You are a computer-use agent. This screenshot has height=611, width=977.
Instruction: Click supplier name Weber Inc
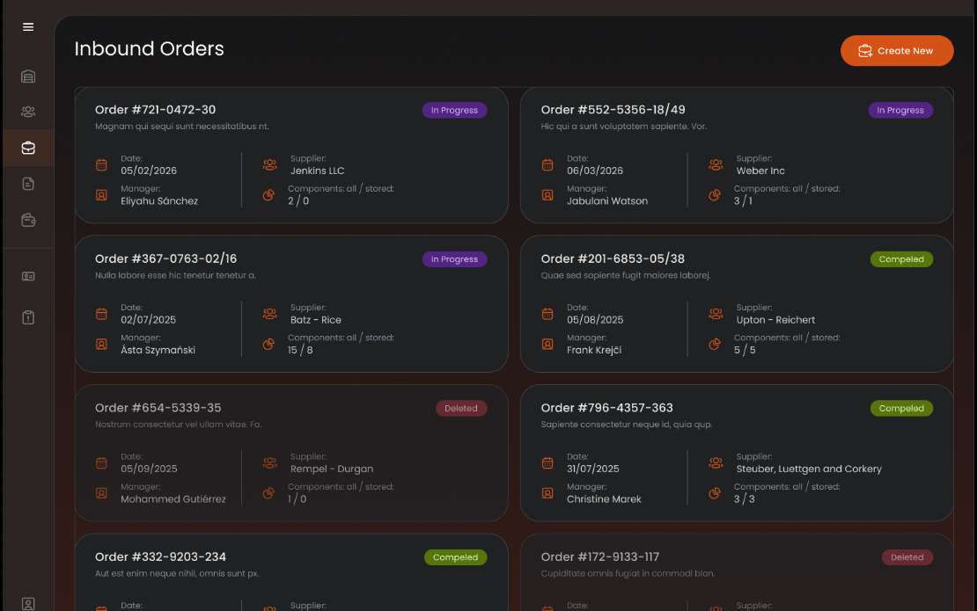[760, 171]
